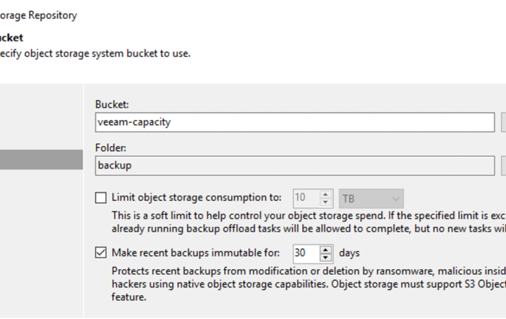Click the 'Limit object storage consumption to' label
This screenshot has height=319, width=506.
click(196, 197)
